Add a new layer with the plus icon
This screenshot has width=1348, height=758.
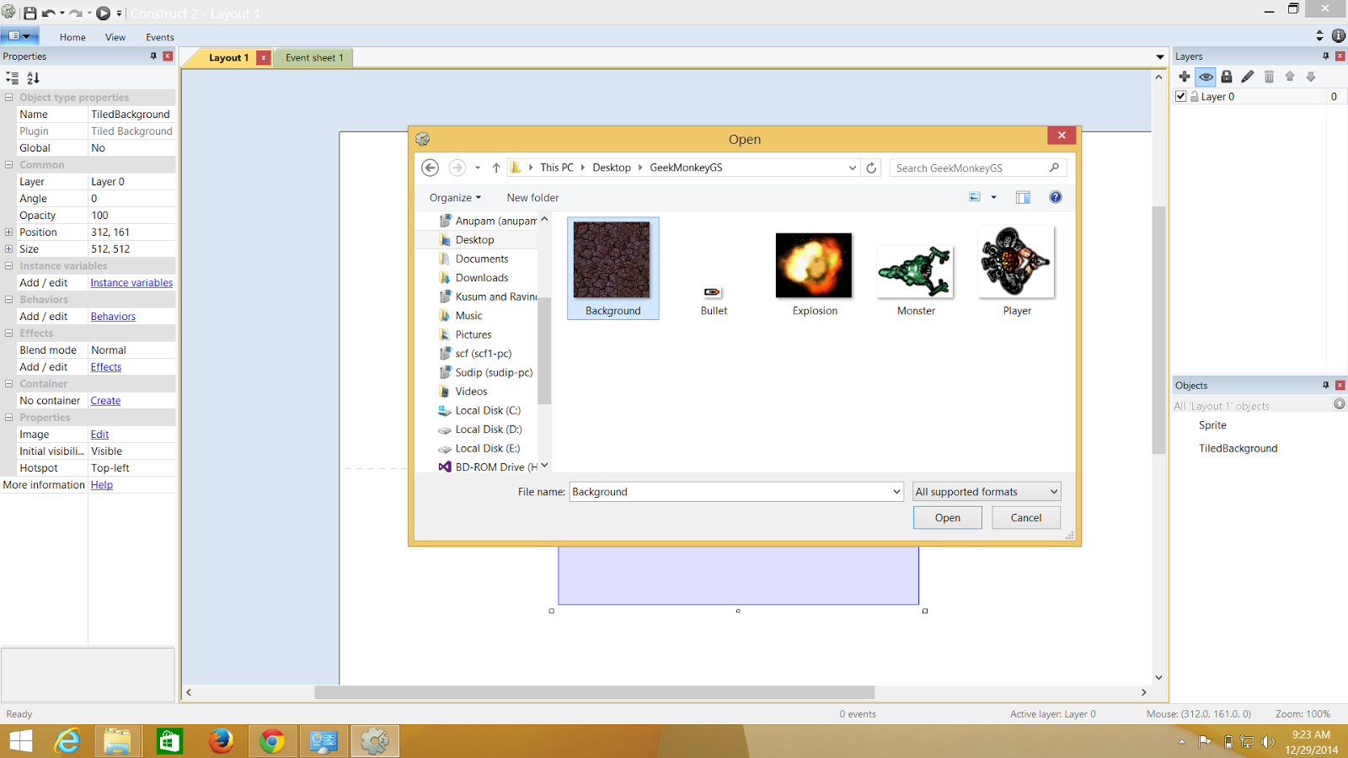[x=1185, y=77]
